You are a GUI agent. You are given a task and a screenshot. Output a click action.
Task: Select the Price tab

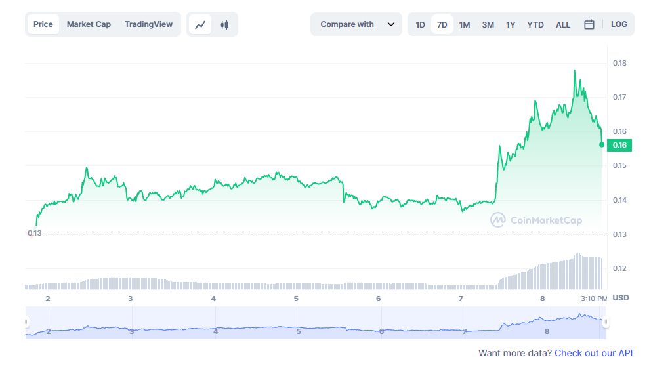pyautogui.click(x=43, y=24)
